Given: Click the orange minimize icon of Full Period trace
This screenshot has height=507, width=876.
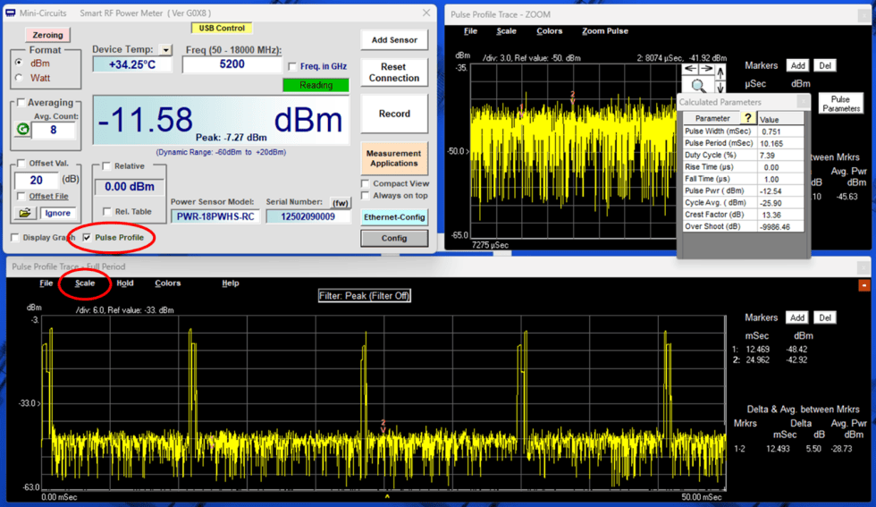Looking at the screenshot, I should [x=863, y=285].
